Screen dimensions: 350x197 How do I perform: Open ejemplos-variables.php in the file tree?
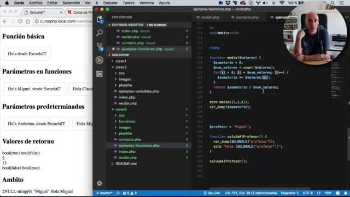point(138,91)
